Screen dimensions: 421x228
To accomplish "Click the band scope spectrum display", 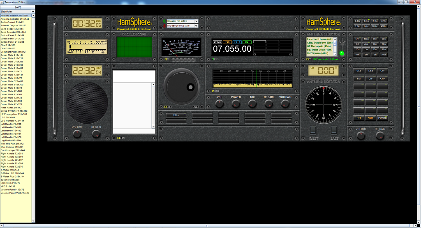I will pyautogui.click(x=252, y=78).
